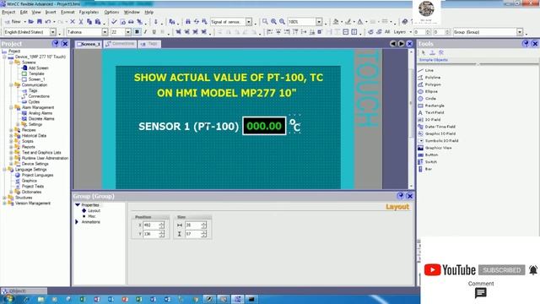Click Add Screen in project tree
Image resolution: width=540 pixels, height=304 pixels.
tap(35, 68)
